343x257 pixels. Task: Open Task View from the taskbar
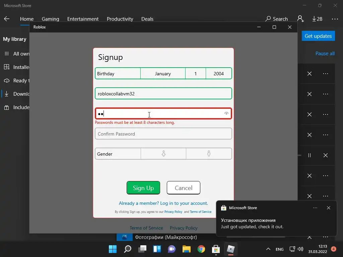(142, 249)
